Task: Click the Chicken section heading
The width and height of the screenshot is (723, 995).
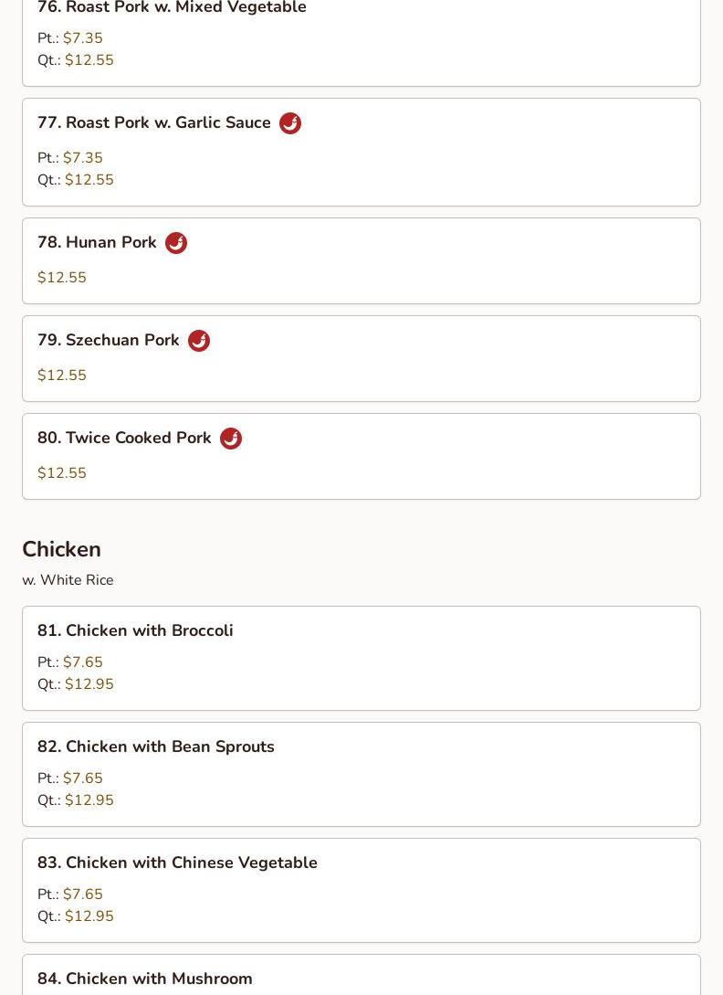Action: [61, 549]
